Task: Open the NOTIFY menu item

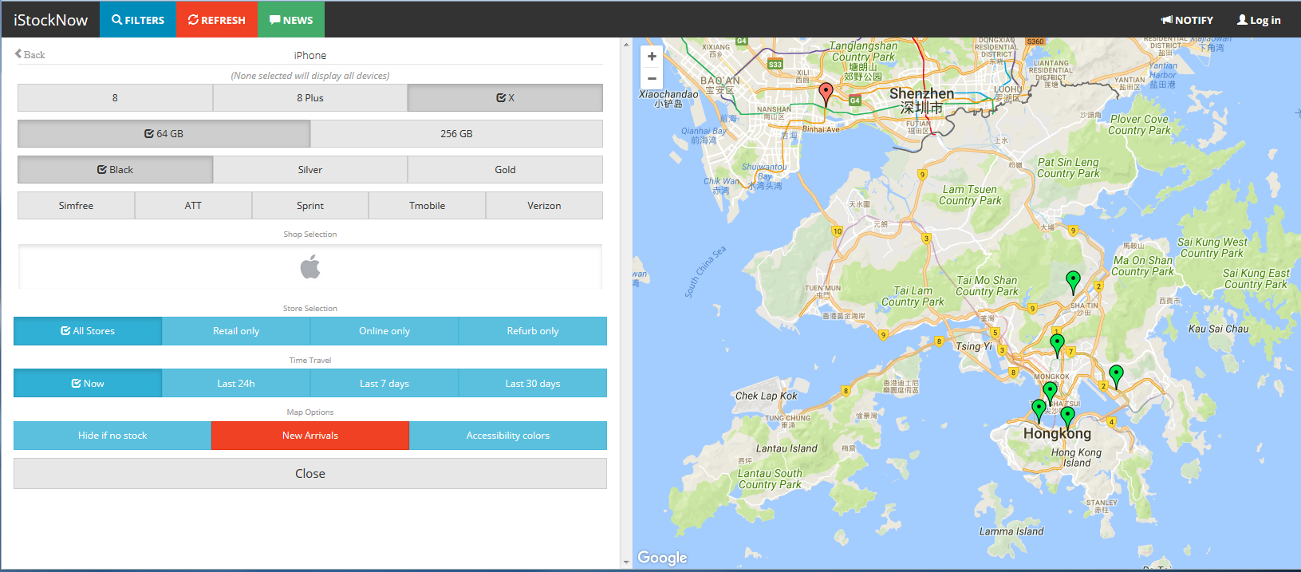Action: 1187,20
